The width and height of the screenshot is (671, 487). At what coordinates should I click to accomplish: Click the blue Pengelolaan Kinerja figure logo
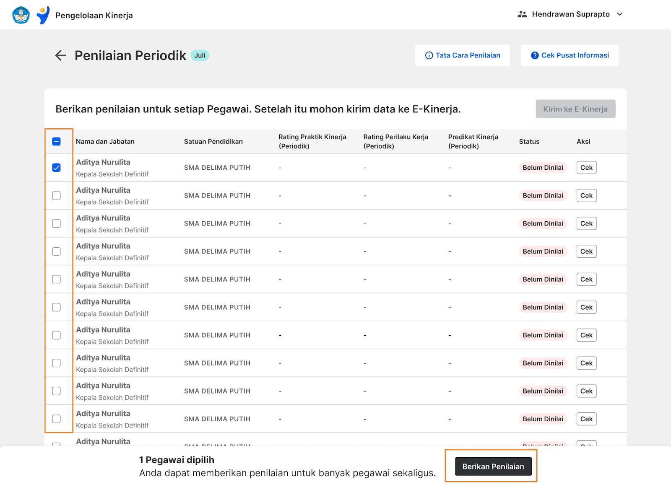coord(43,15)
